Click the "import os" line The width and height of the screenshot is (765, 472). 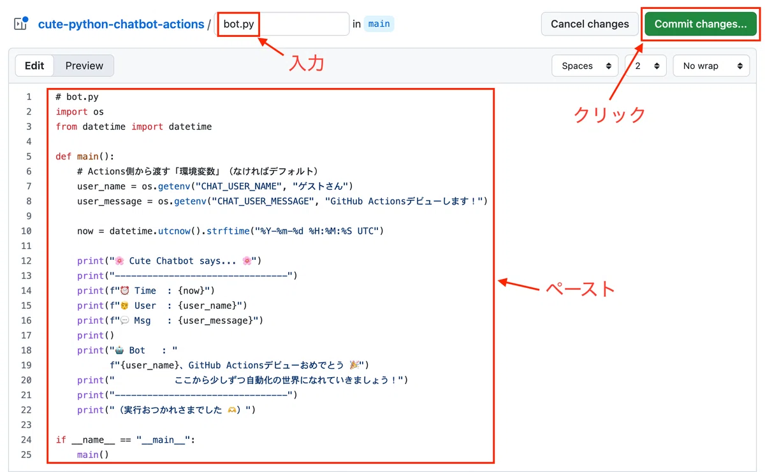pos(80,112)
